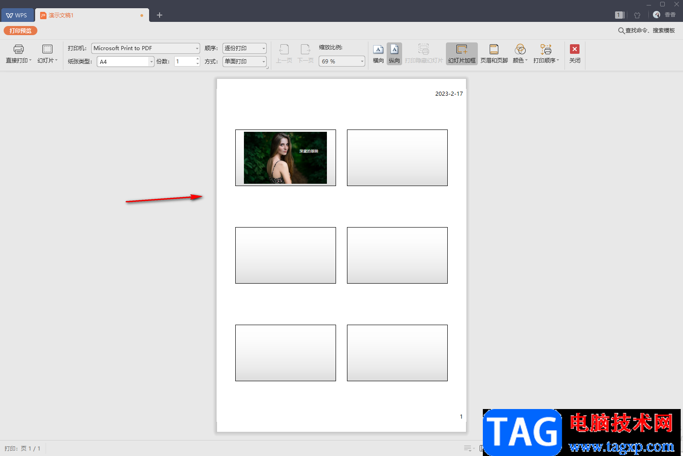Click the window counter icon showing 1
The width and height of the screenshot is (683, 456).
619,15
